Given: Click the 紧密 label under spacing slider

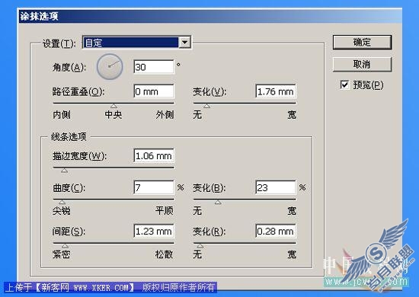Looking at the screenshot, I should click(x=62, y=254).
